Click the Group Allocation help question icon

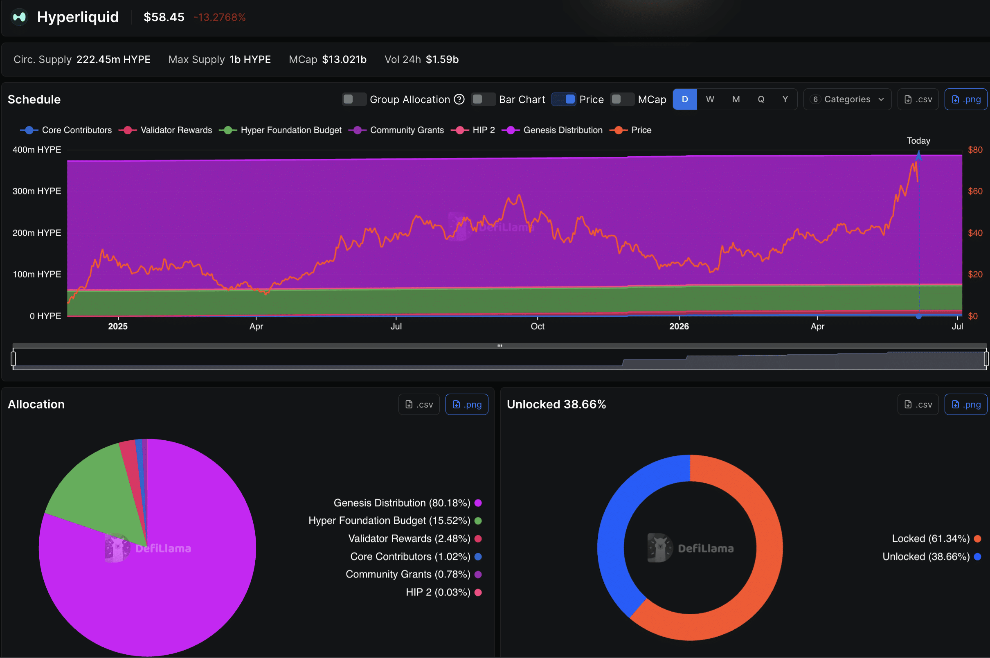(x=459, y=99)
